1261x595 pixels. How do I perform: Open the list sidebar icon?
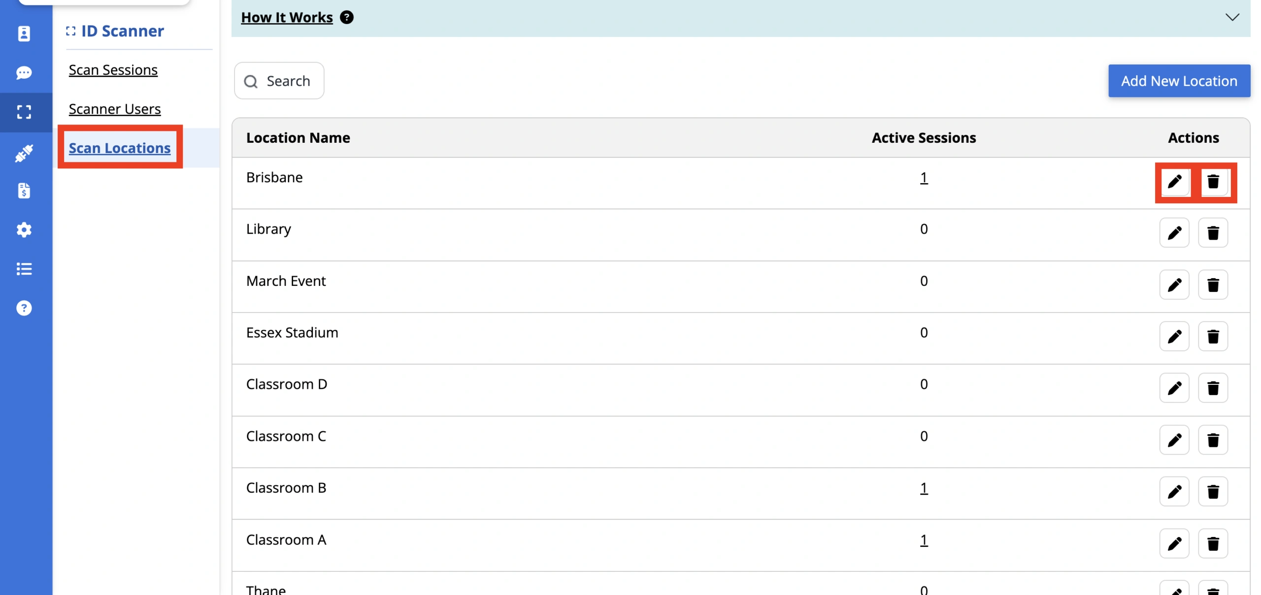pos(24,269)
